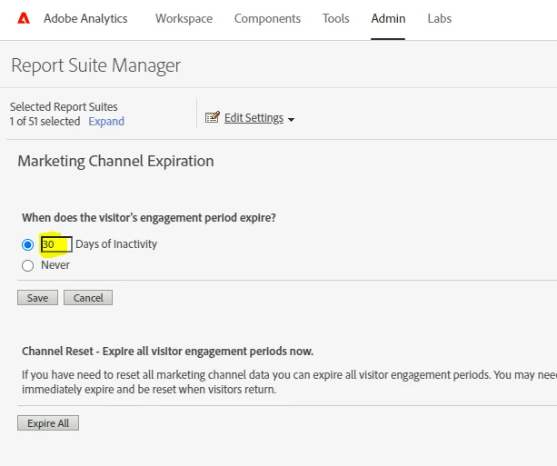
Task: Click the Edit Settings dropdown arrow
Action: 291,120
